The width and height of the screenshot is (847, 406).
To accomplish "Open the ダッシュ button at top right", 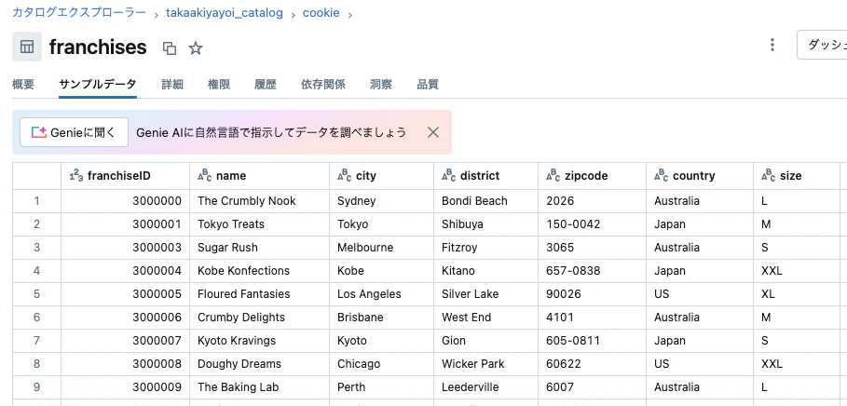I will 822,45.
